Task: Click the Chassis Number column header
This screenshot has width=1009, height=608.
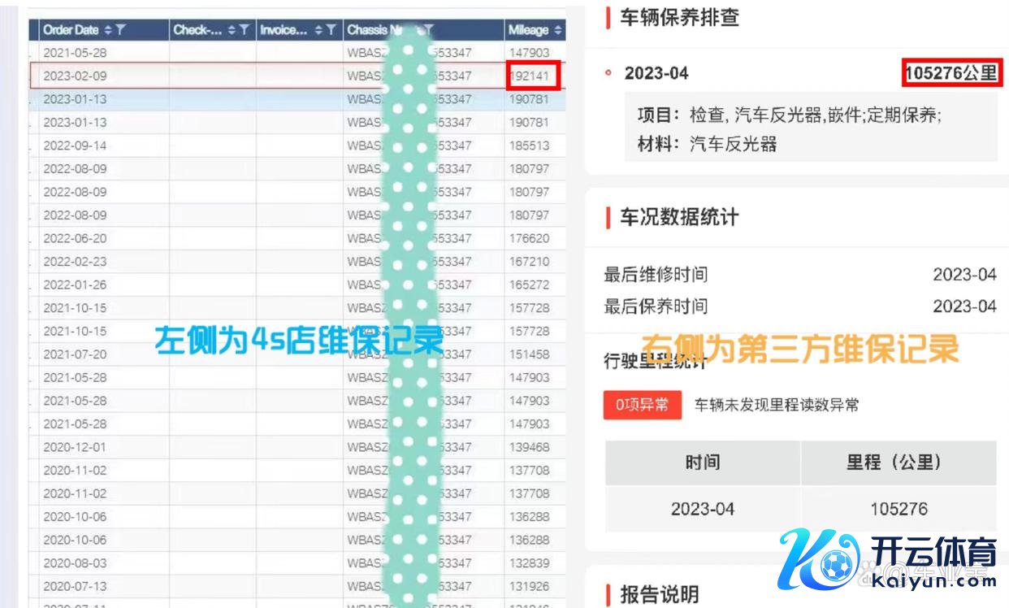Action: pos(382,30)
